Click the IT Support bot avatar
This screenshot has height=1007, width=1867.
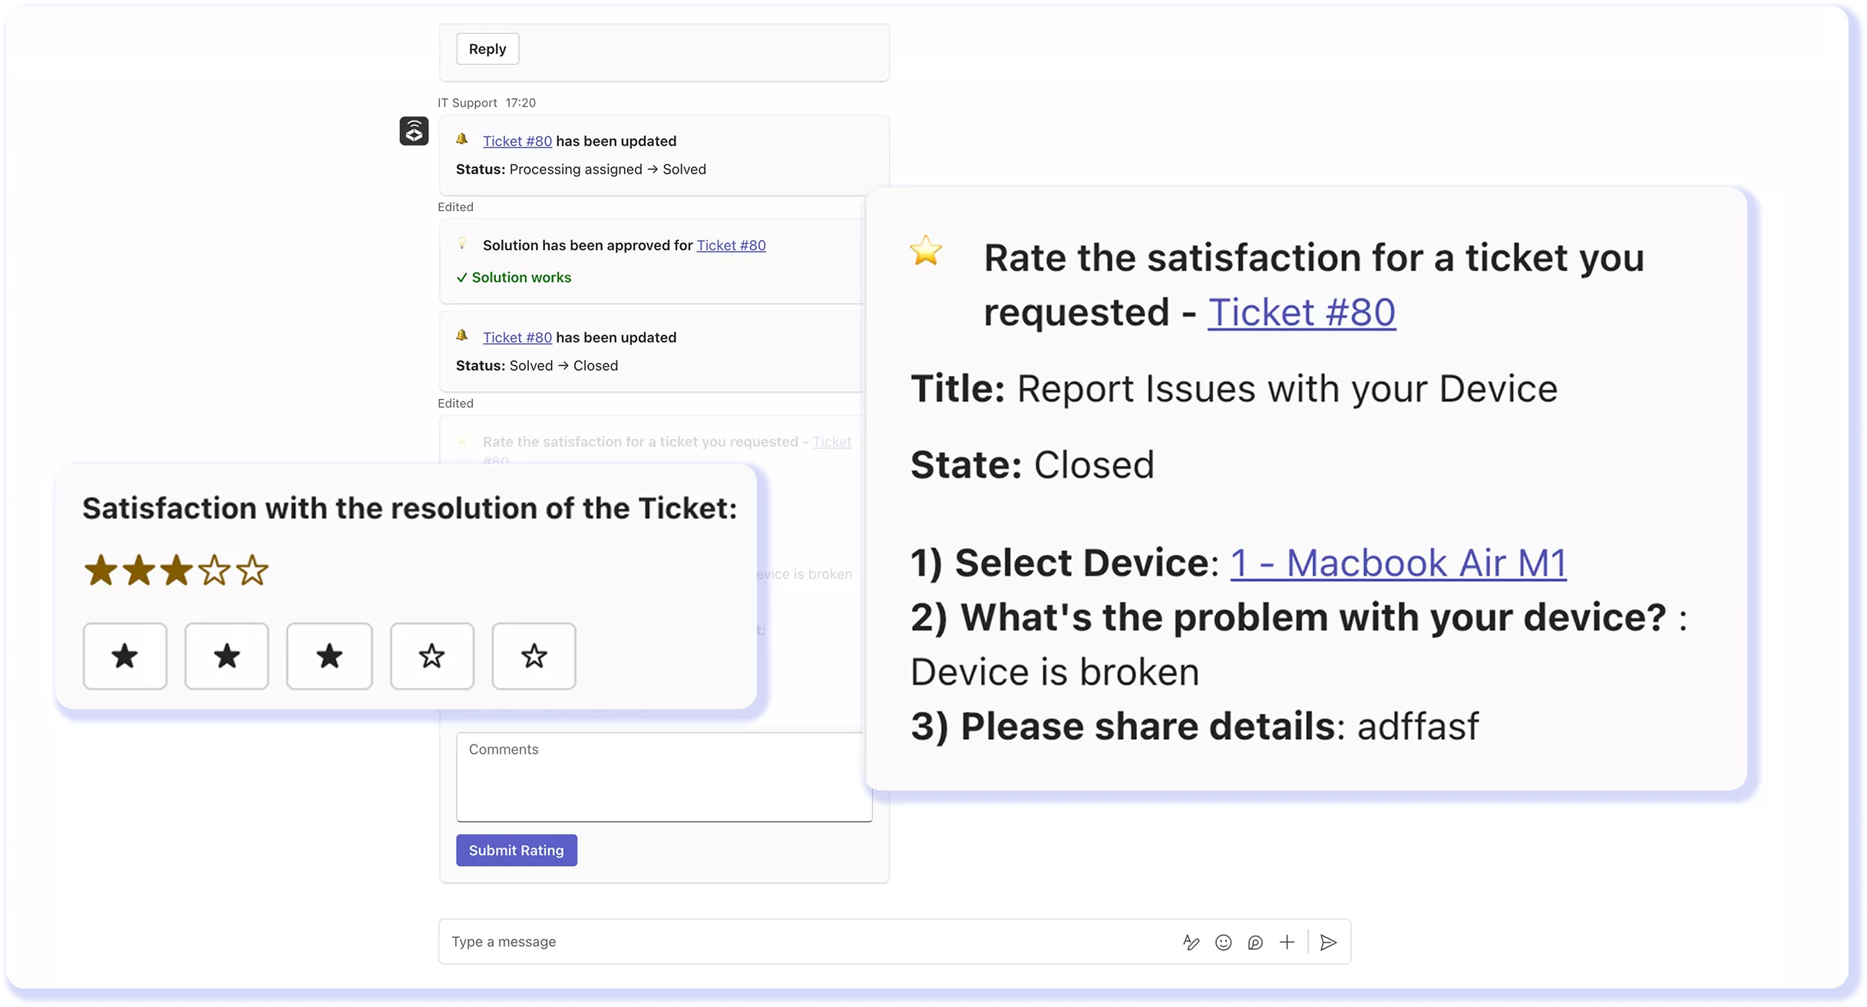(x=414, y=130)
